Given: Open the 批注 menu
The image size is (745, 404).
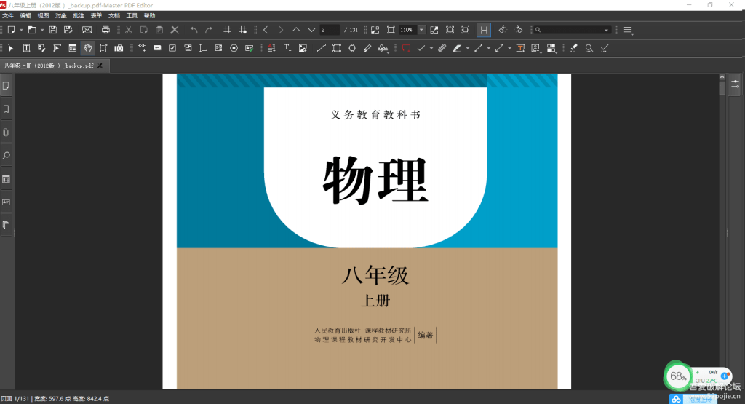Looking at the screenshot, I should click(79, 16).
